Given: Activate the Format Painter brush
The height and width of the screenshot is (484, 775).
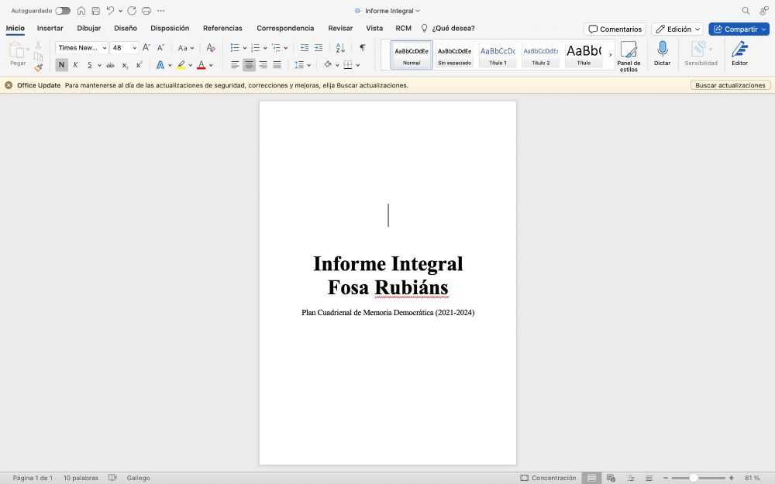Looking at the screenshot, I should [x=38, y=67].
